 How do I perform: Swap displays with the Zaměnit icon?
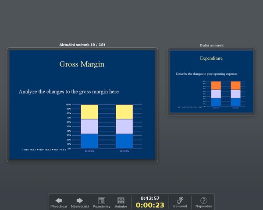[180, 200]
